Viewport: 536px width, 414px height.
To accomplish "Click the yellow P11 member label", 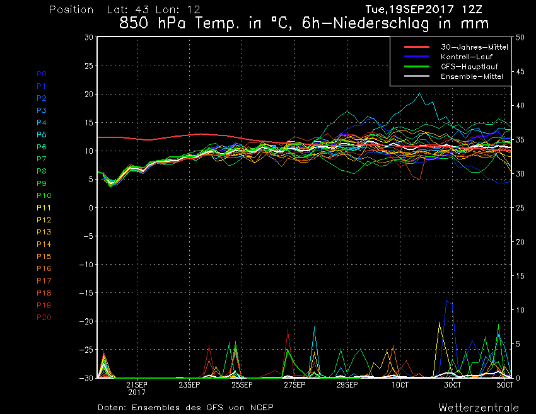I will click(x=44, y=208).
